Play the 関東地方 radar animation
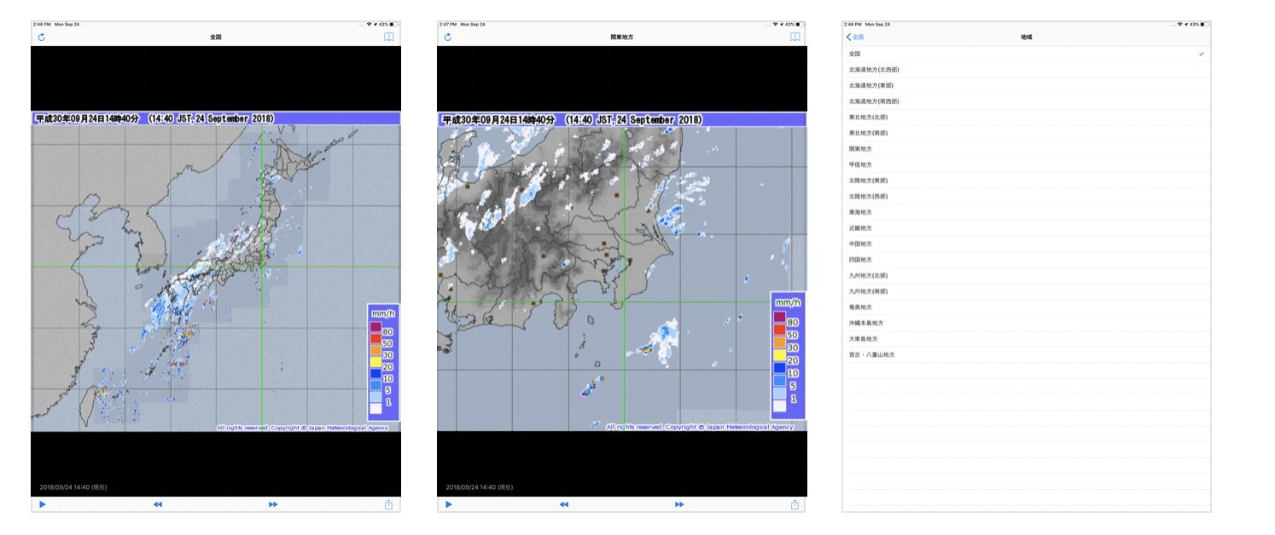Image resolution: width=1275 pixels, height=535 pixels. pos(449,504)
